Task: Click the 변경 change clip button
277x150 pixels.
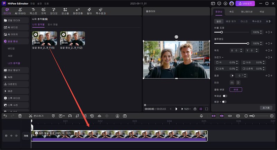Action: [x=236, y=90]
